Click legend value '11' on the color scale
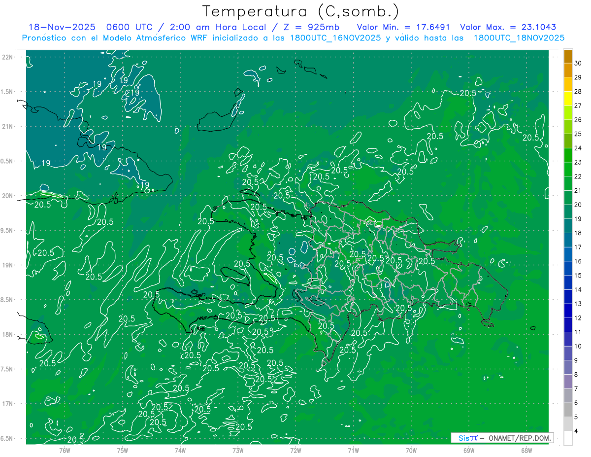Image resolution: width=591 pixels, height=457 pixels. [x=578, y=332]
